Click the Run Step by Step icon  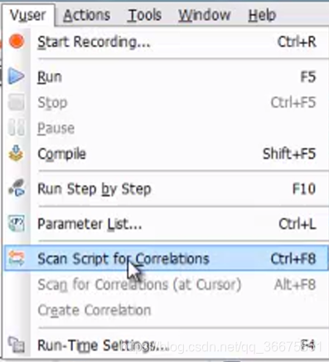(x=17, y=188)
